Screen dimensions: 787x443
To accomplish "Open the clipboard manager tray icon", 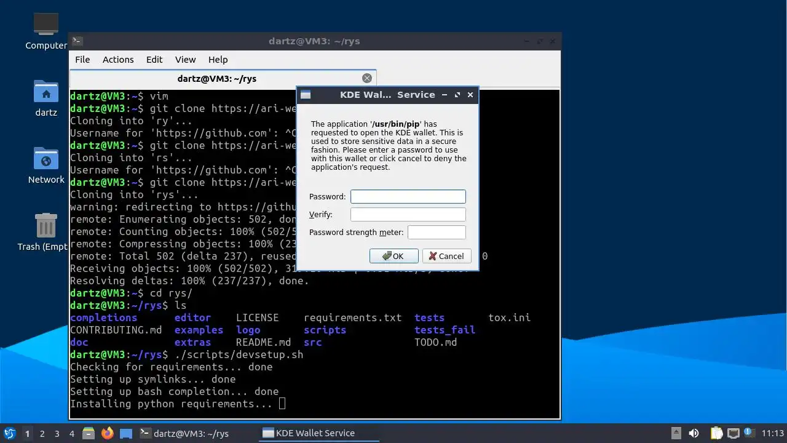I will pos(716,433).
